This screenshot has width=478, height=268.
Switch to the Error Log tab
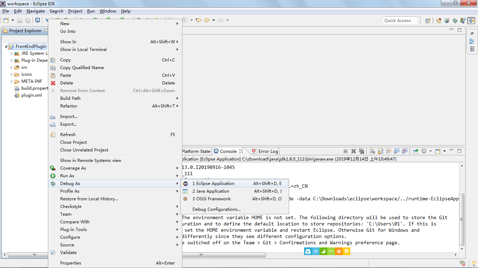click(265, 151)
